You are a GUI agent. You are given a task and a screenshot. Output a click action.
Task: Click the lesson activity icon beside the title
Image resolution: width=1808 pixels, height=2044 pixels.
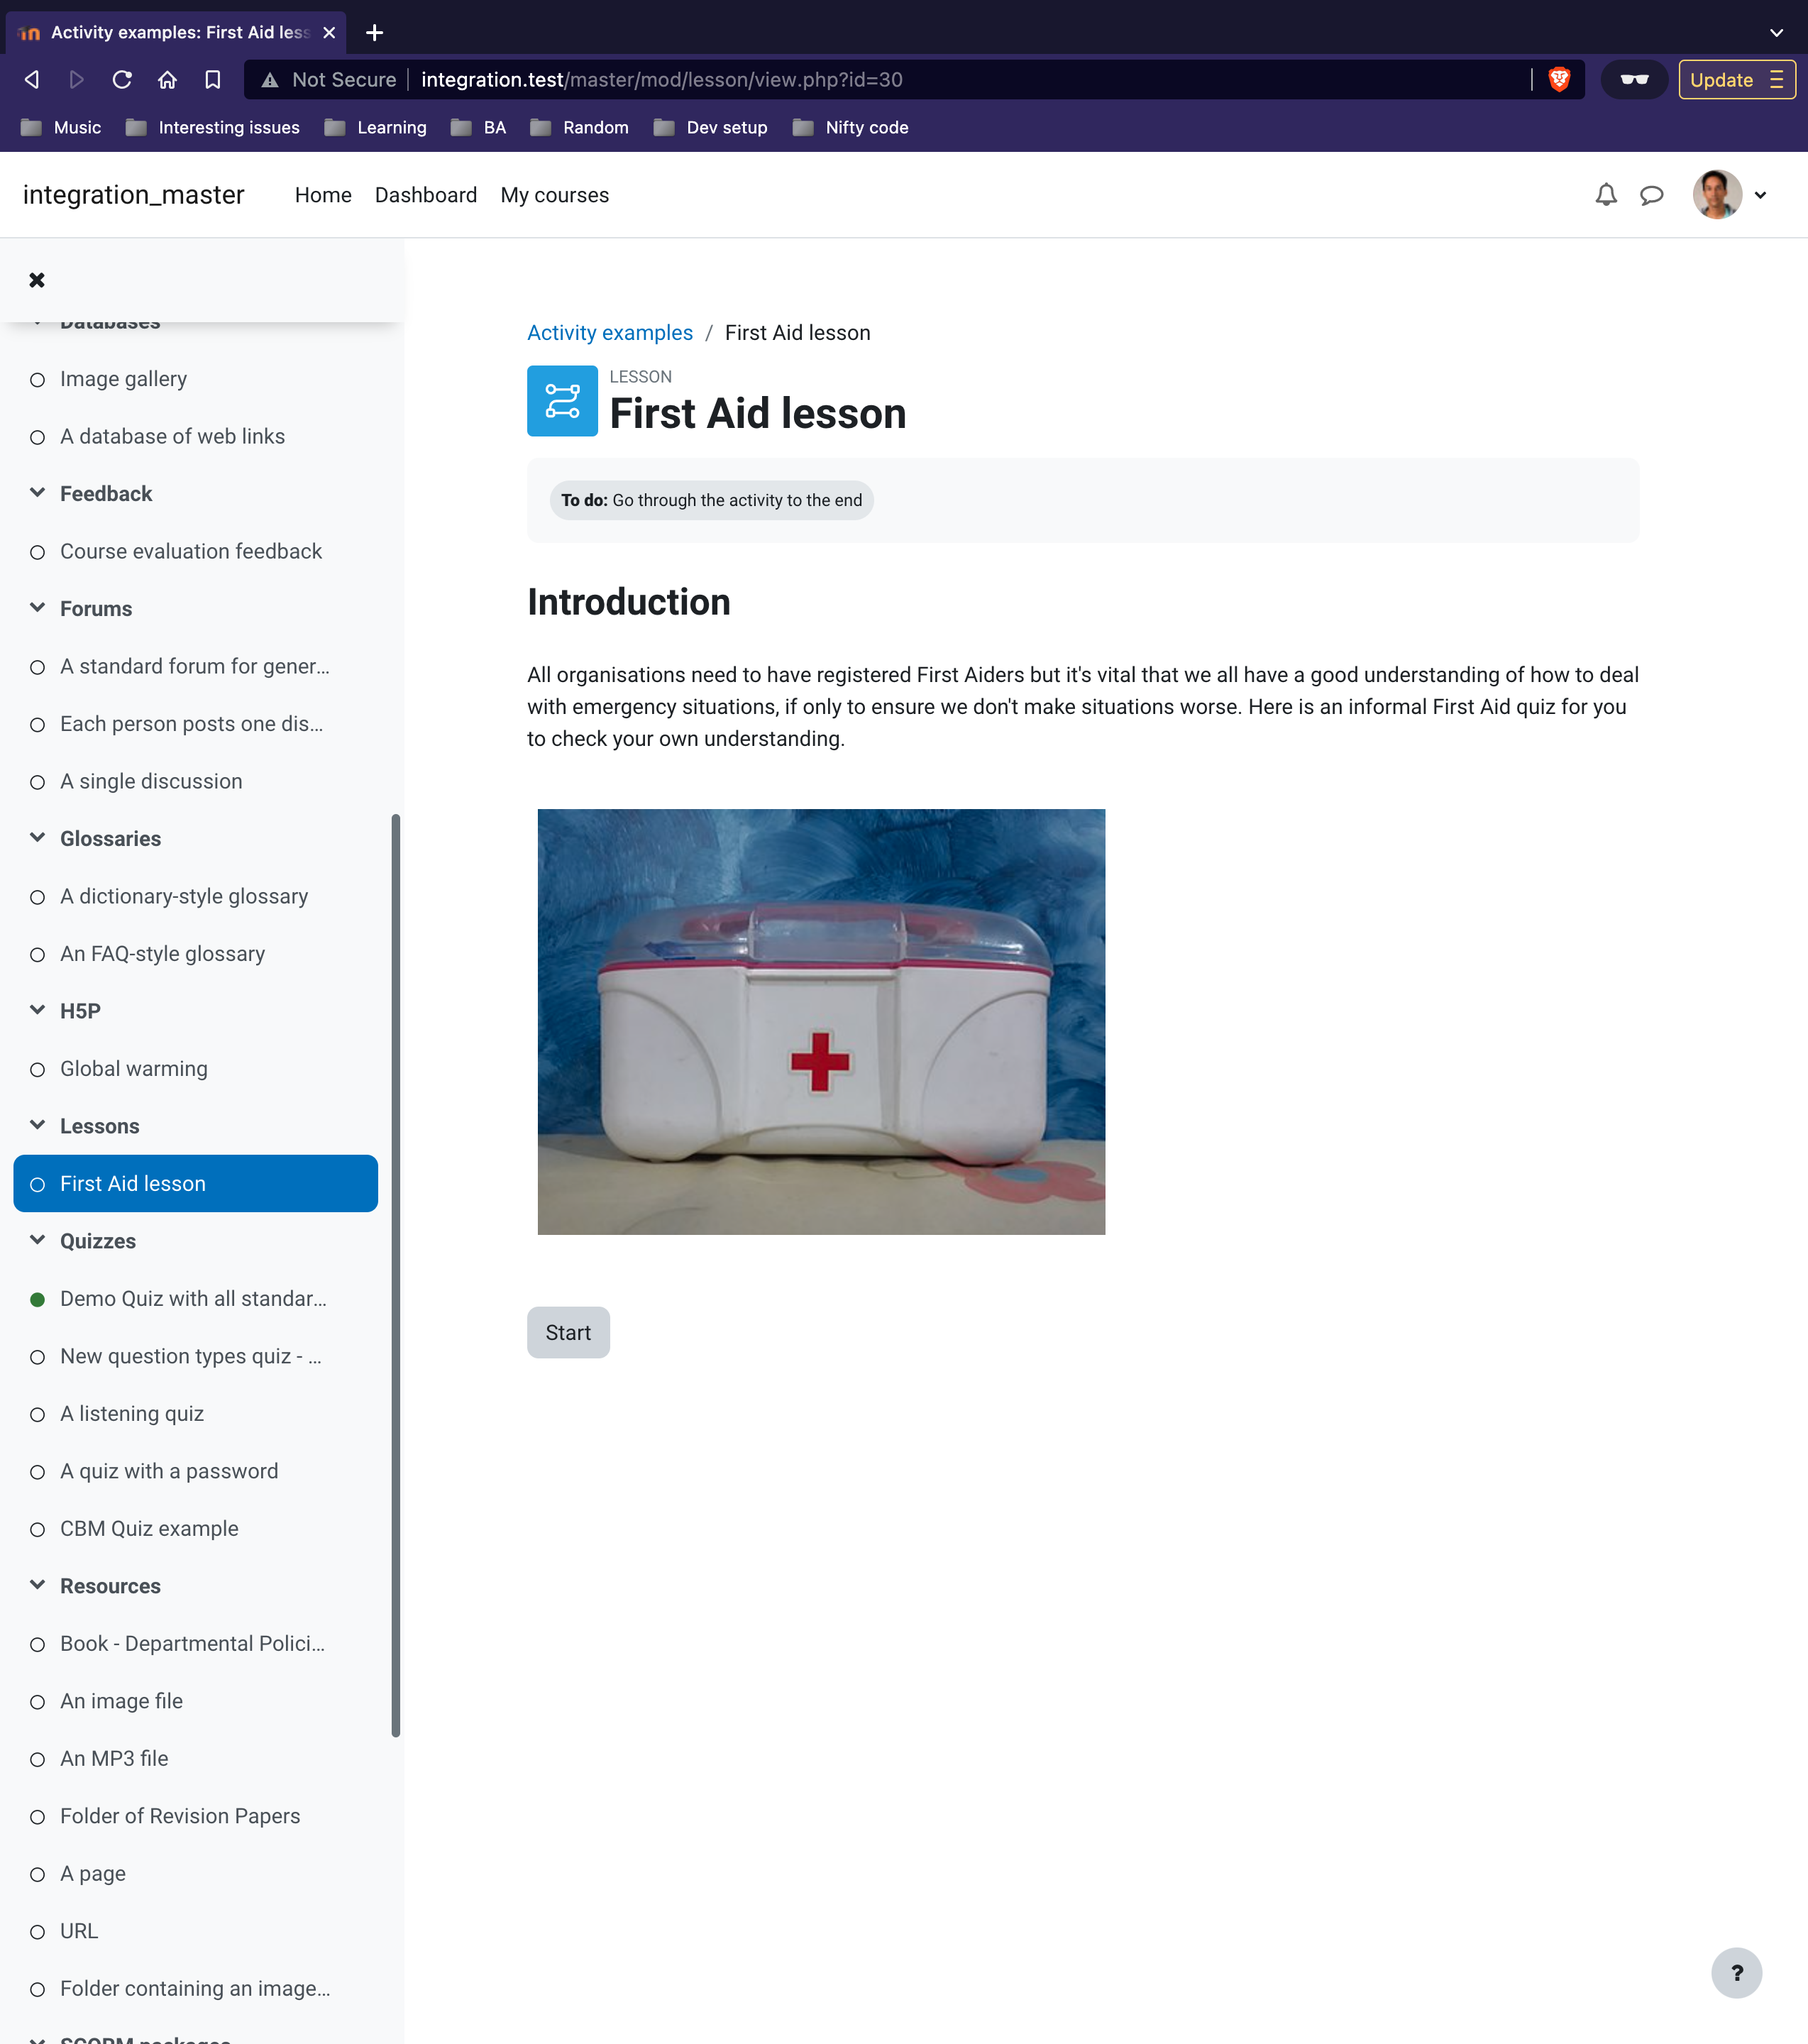coord(562,401)
